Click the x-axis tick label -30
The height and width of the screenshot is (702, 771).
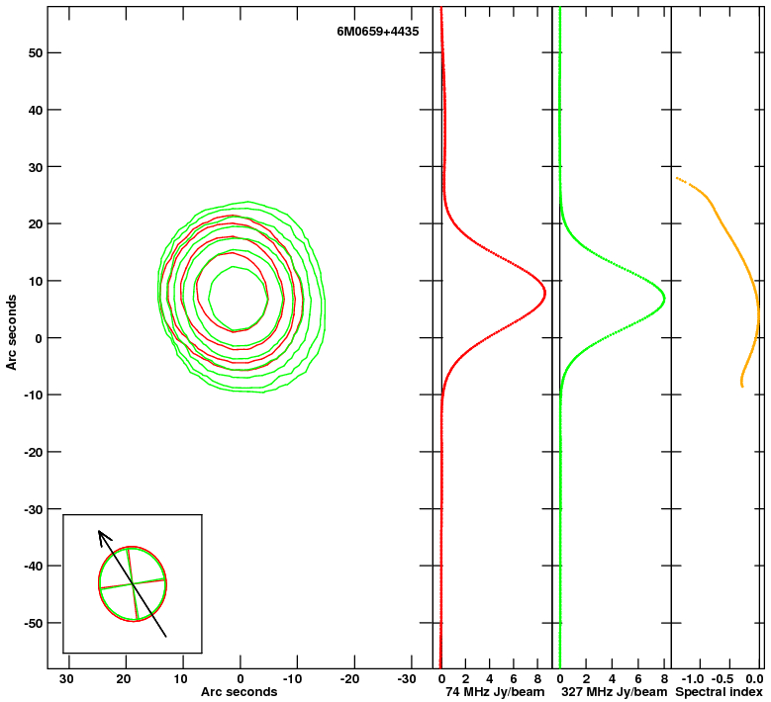point(406,679)
